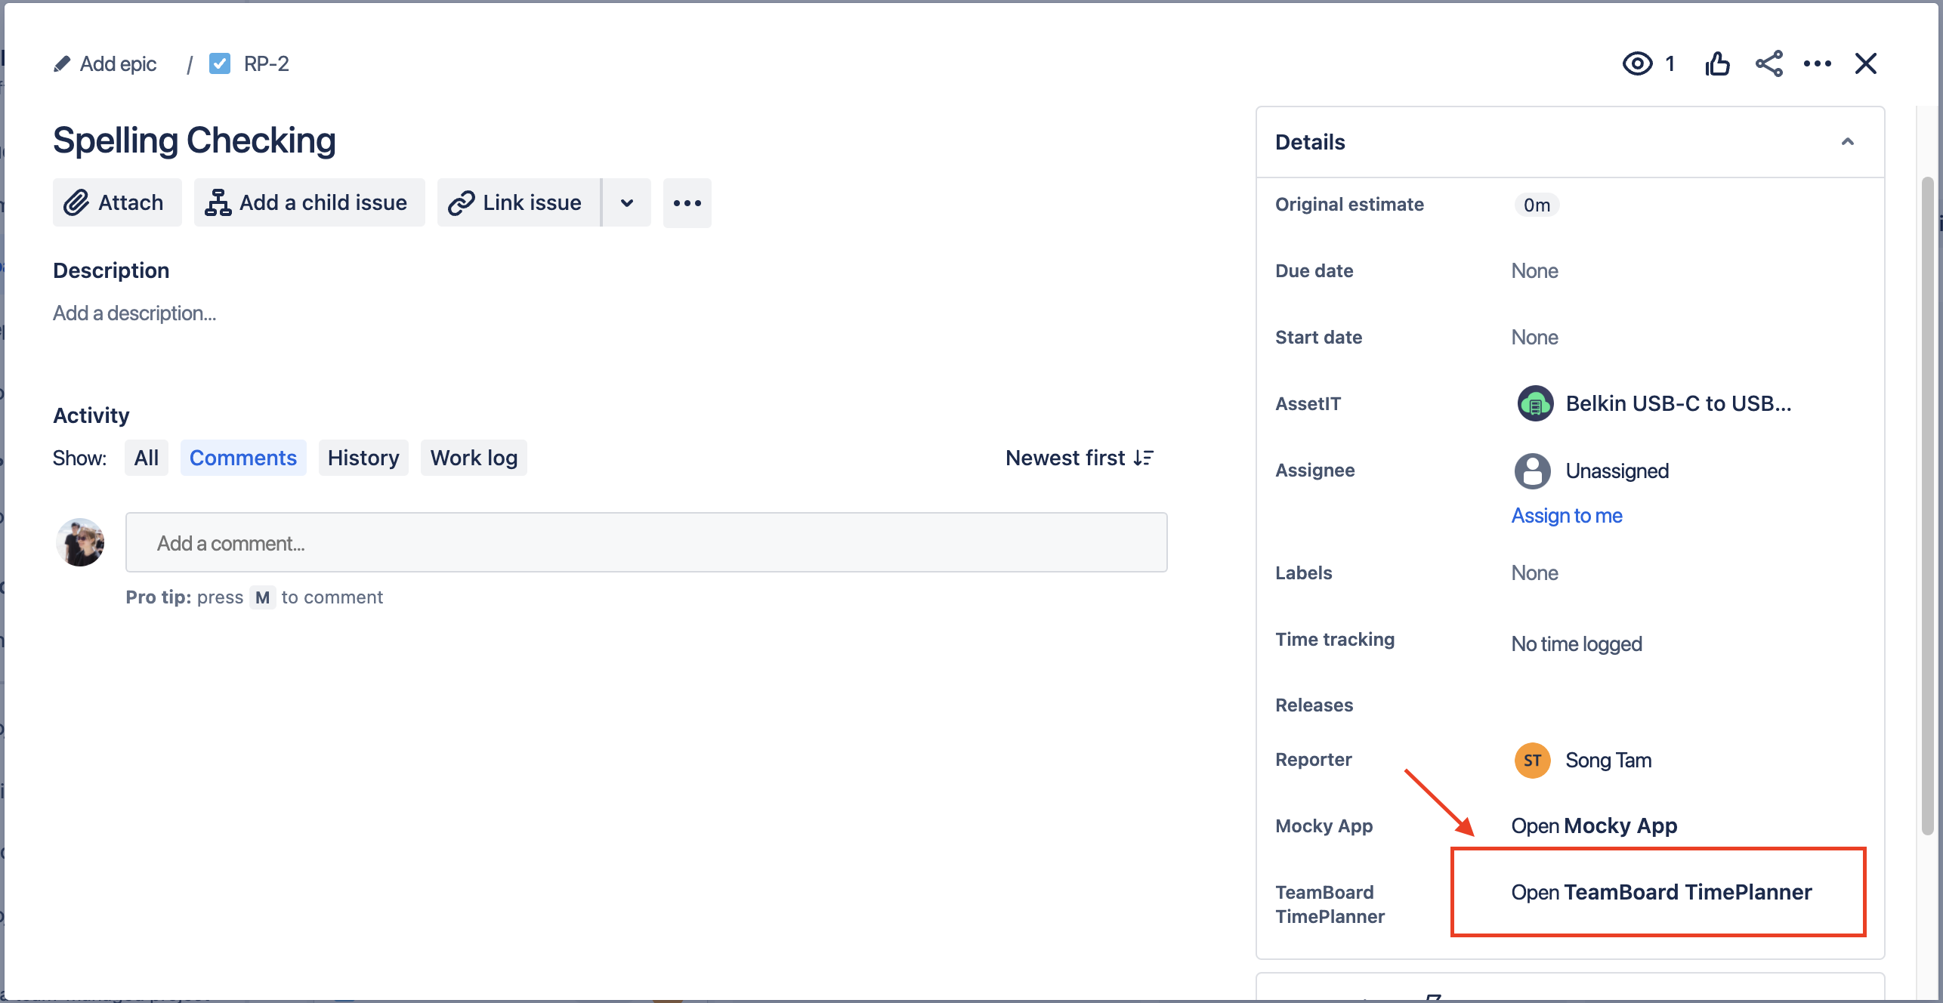Open the Belkin USB-C to USB asset

click(1678, 403)
